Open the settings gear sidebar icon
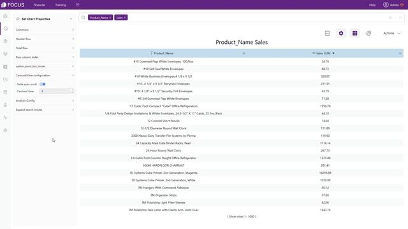 pos(6,130)
